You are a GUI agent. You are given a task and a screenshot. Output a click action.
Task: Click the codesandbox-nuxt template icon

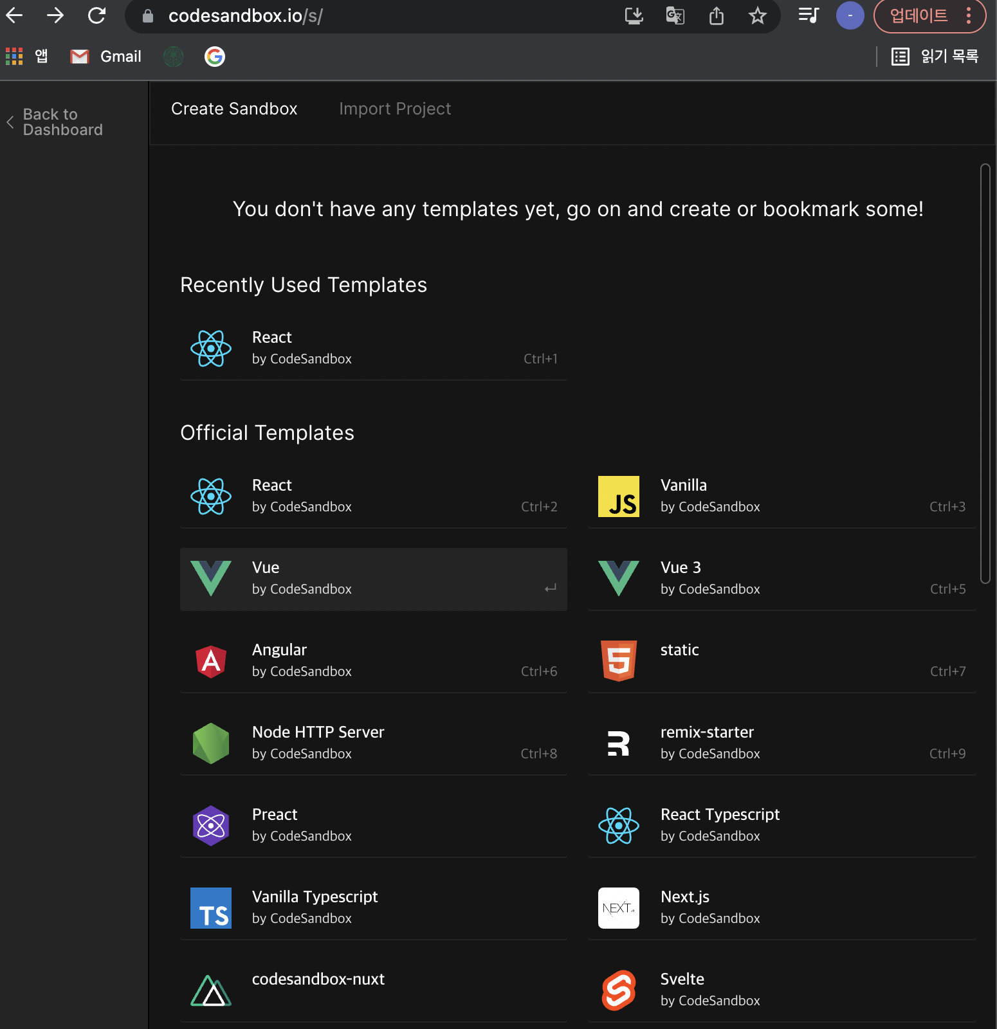point(211,990)
